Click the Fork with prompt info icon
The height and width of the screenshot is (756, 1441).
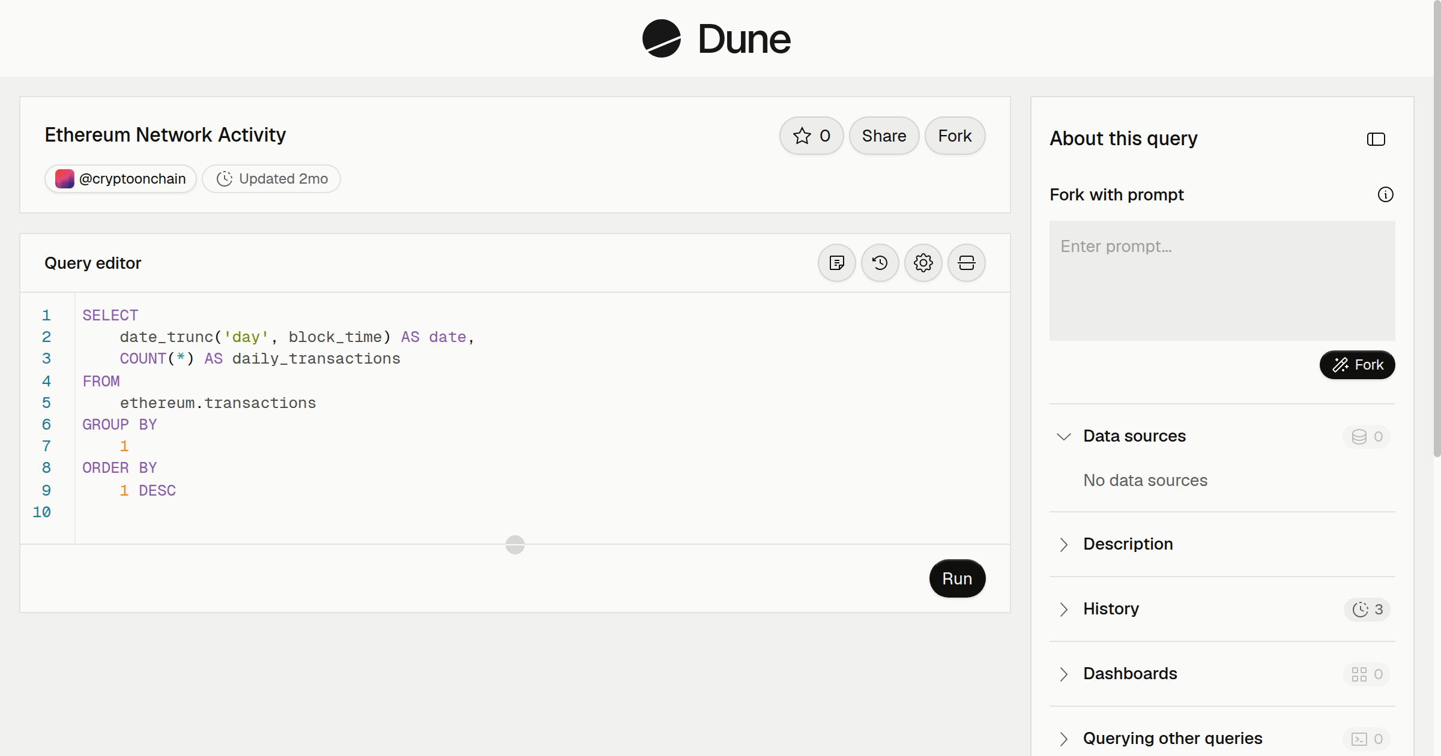(x=1385, y=194)
